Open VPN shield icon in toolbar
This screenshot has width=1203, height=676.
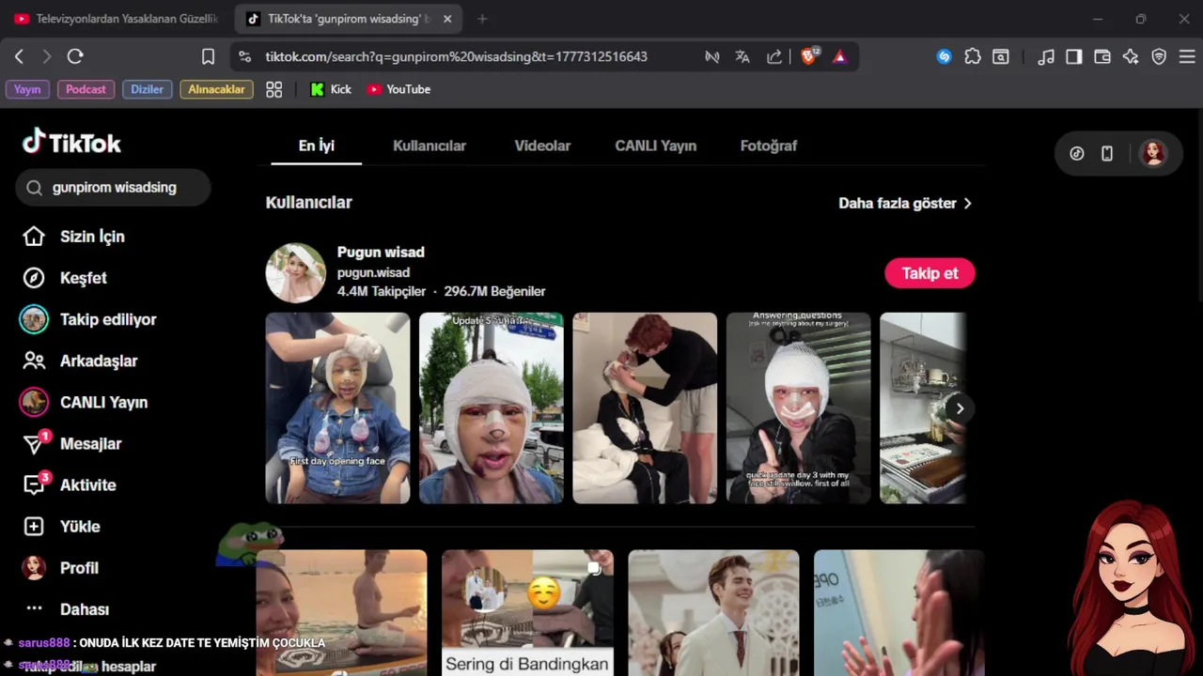pos(1159,56)
